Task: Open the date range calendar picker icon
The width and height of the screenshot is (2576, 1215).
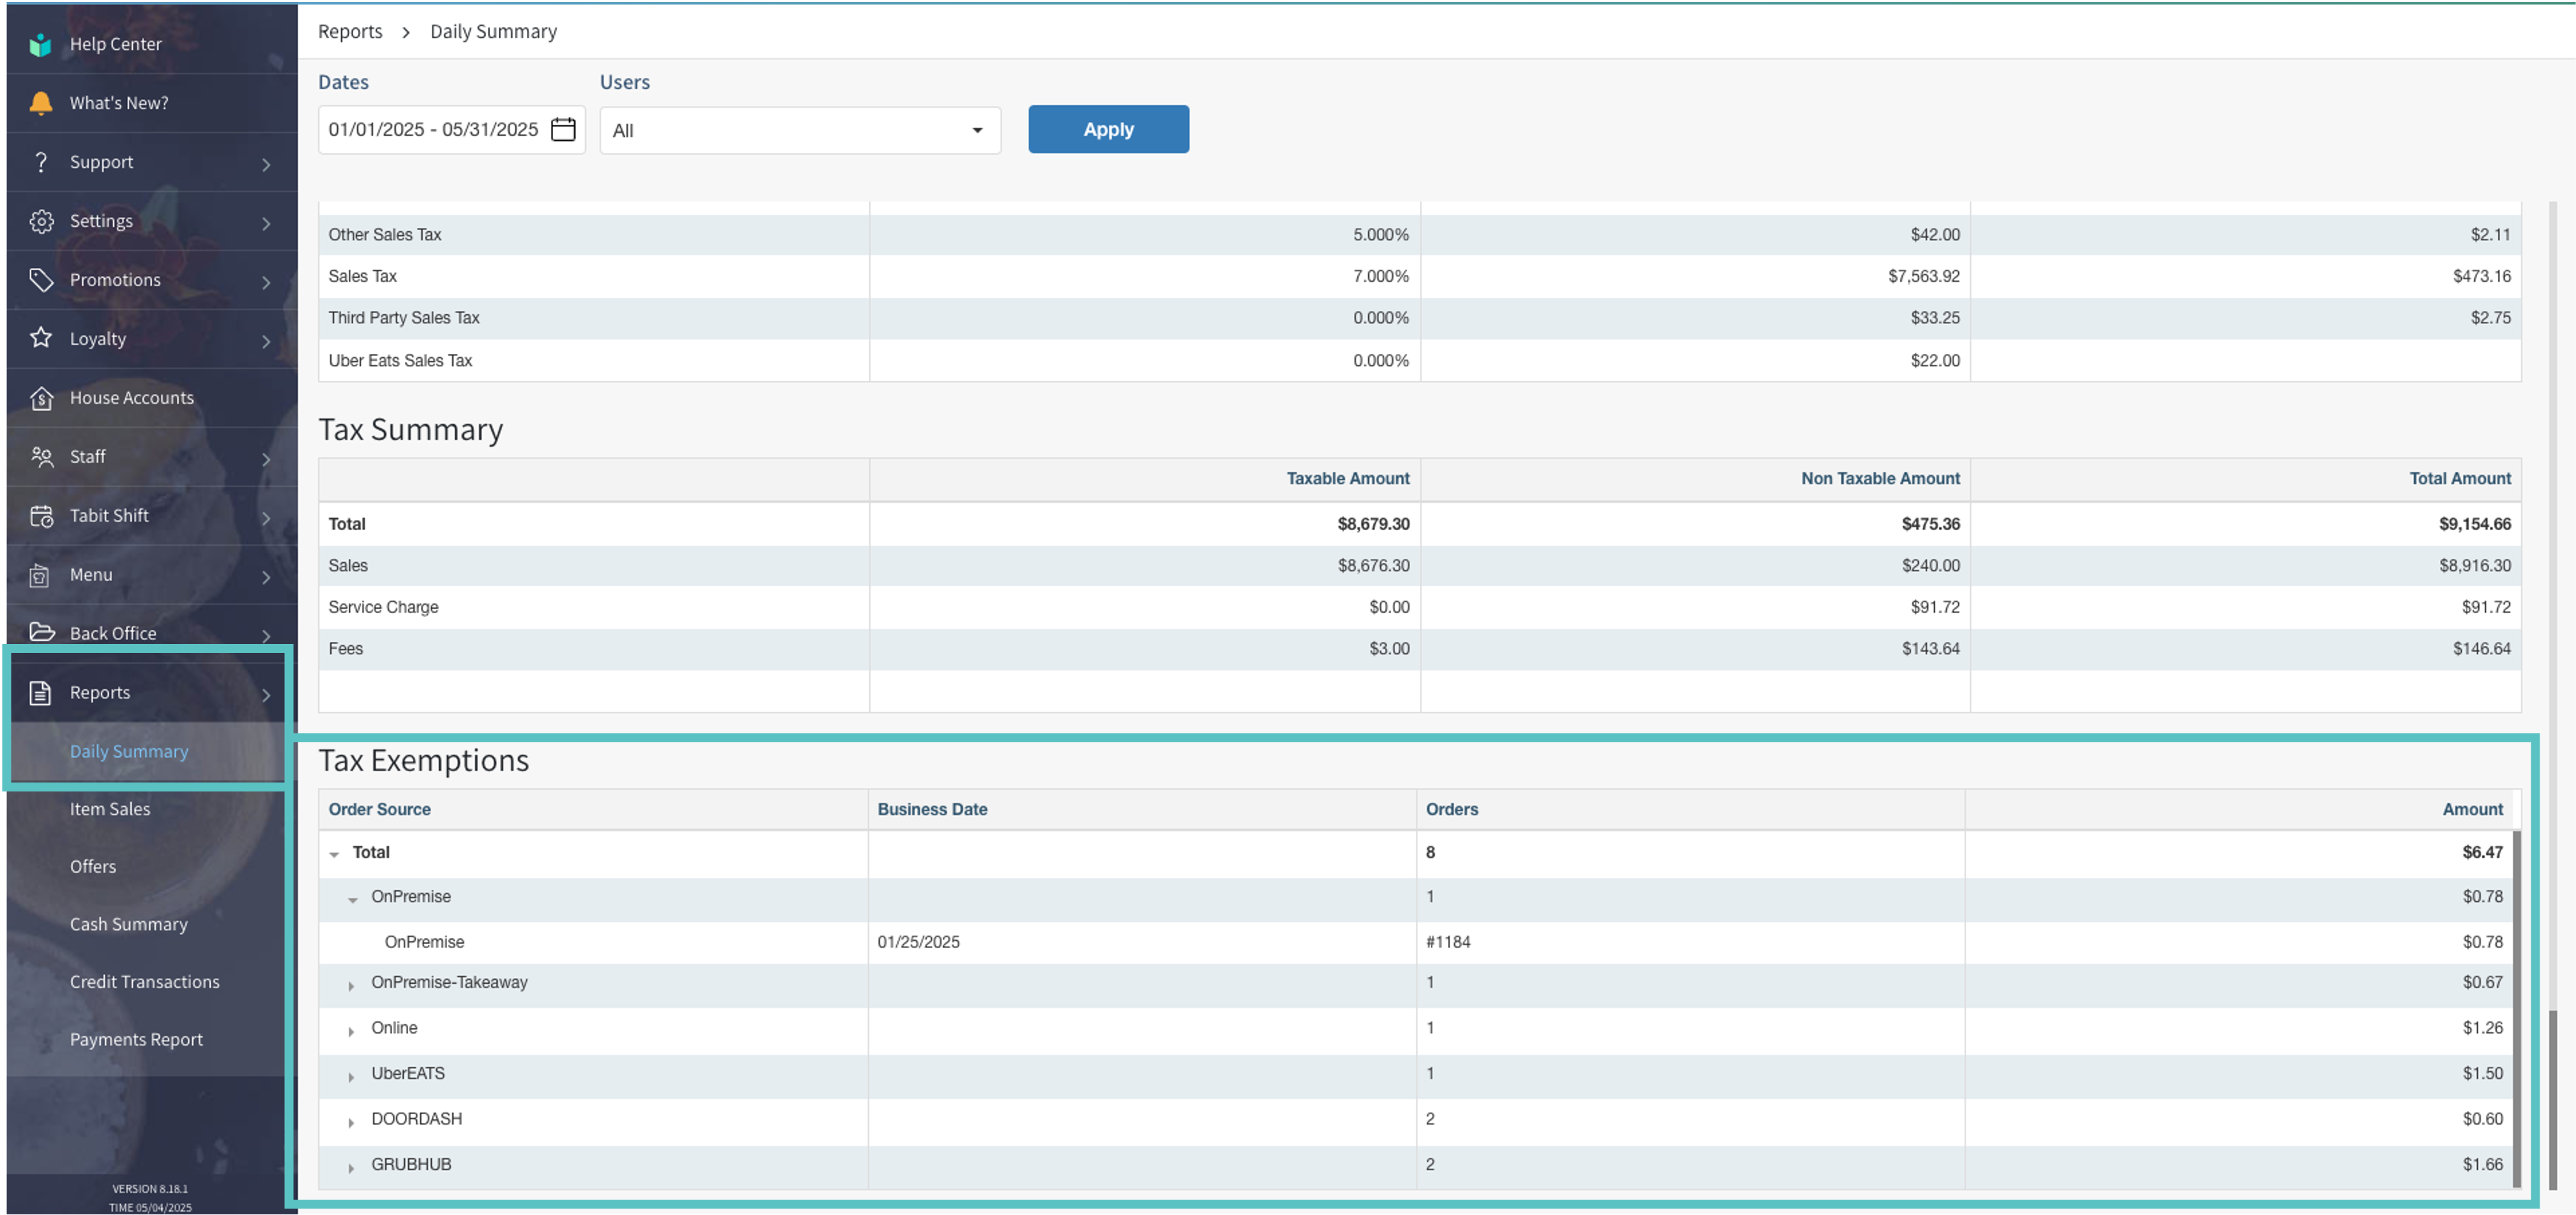Action: [x=563, y=130]
